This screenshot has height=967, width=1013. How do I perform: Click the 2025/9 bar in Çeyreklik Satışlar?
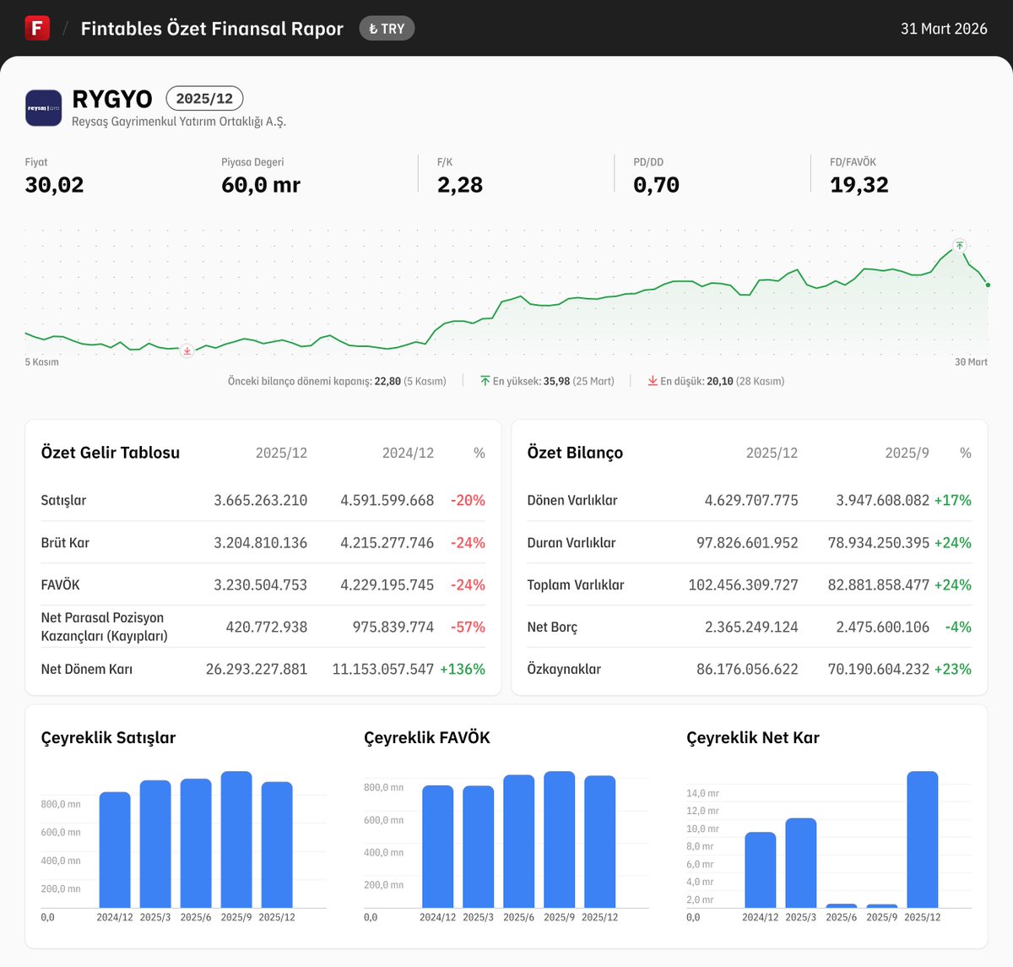pyautogui.click(x=236, y=839)
